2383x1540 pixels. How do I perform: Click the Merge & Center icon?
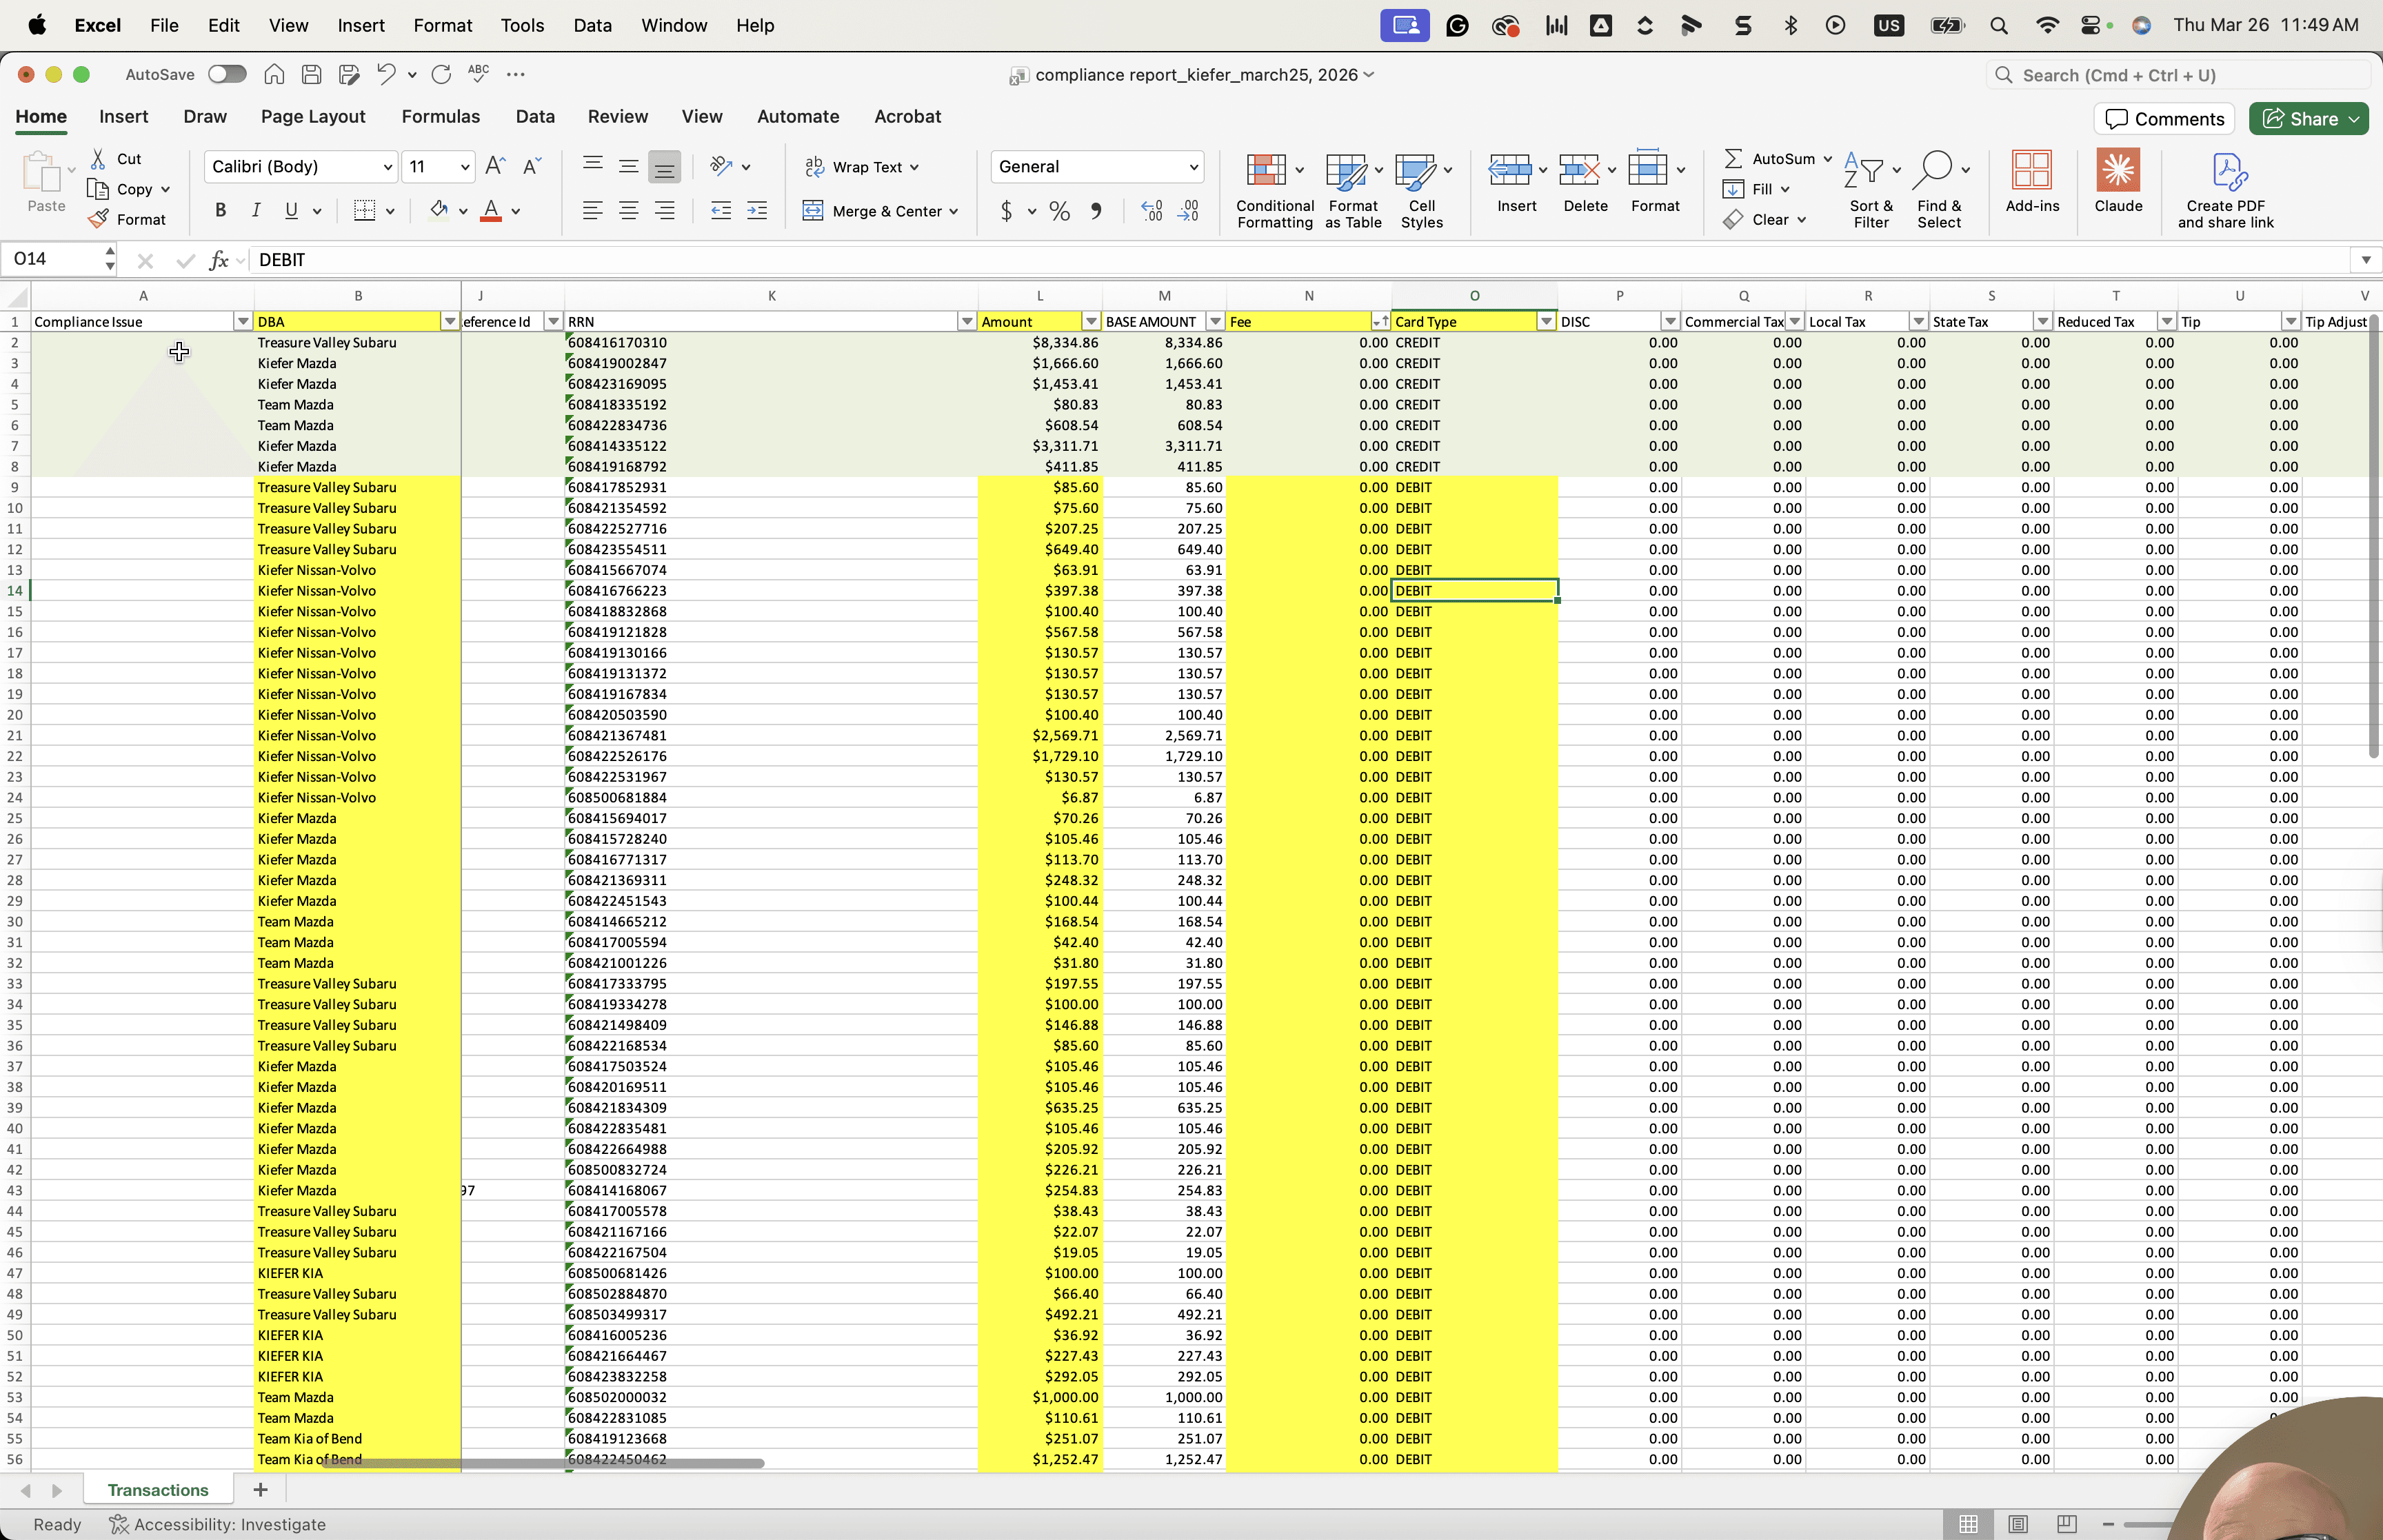click(812, 211)
